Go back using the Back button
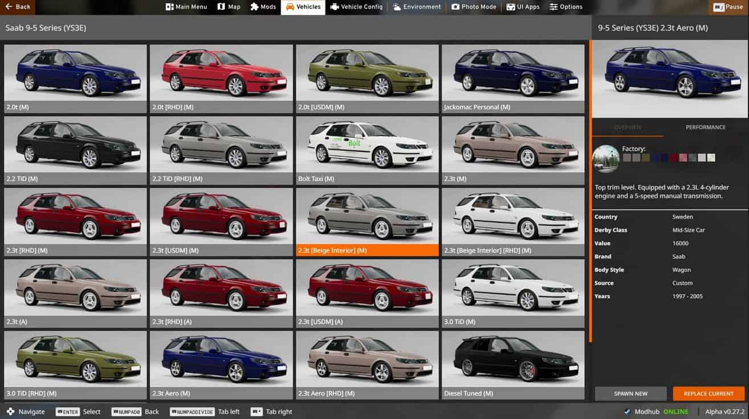 [x=18, y=7]
